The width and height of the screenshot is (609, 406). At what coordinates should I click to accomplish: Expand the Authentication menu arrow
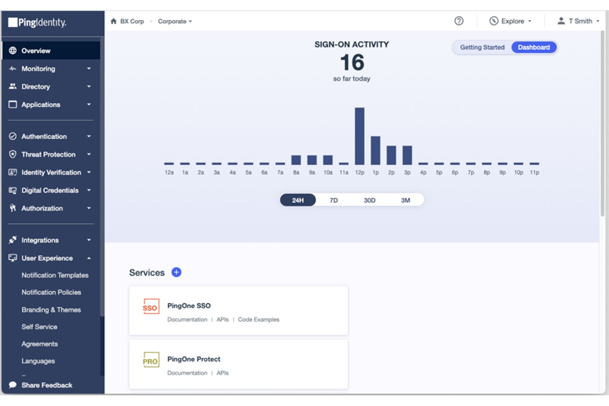pyautogui.click(x=89, y=136)
